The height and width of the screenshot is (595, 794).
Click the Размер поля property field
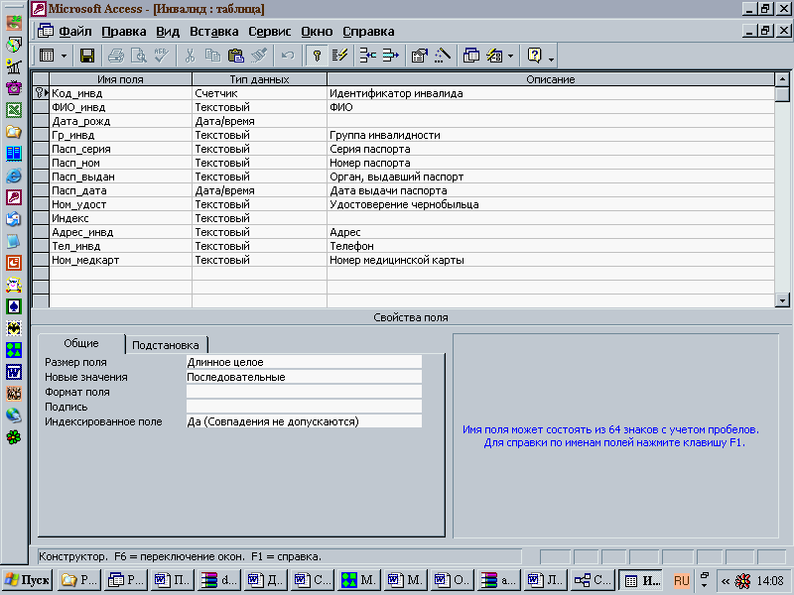tap(304, 362)
